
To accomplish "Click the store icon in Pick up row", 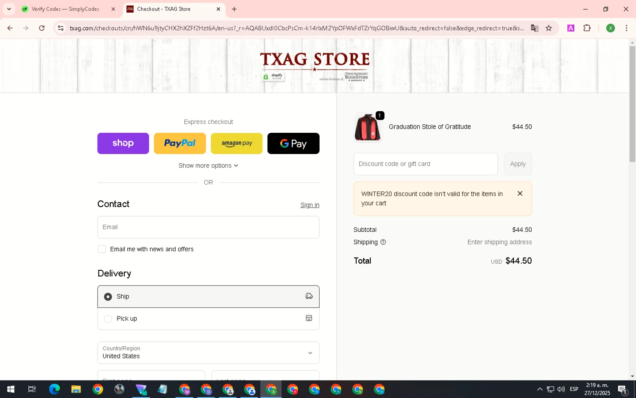I will pyautogui.click(x=309, y=318).
